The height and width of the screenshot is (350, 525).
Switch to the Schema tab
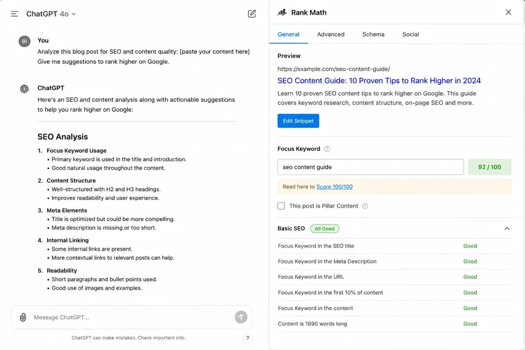[373, 34]
